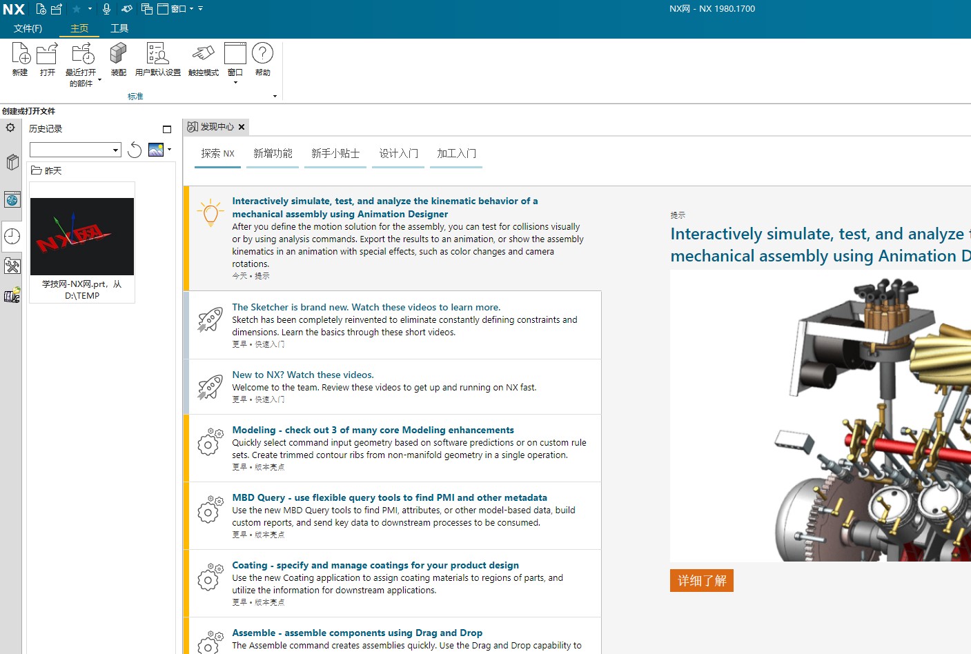The image size is (971, 654).
Task: Click the Open file icon in quick access bar
Action: click(57, 9)
